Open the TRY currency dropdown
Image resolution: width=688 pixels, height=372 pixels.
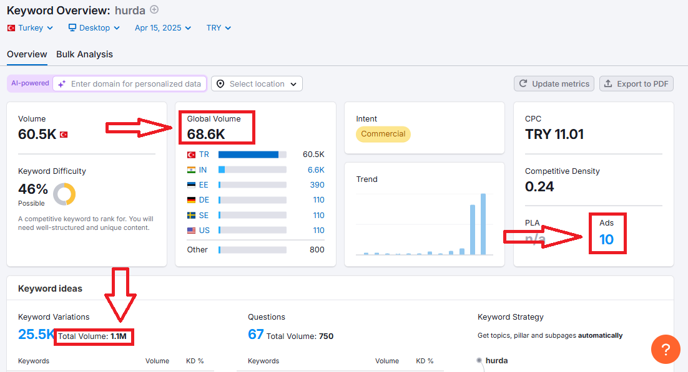pyautogui.click(x=219, y=27)
